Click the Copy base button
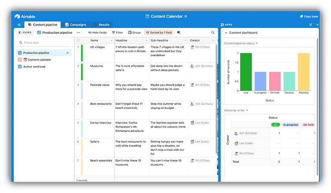331x193 pixels. pos(309,17)
